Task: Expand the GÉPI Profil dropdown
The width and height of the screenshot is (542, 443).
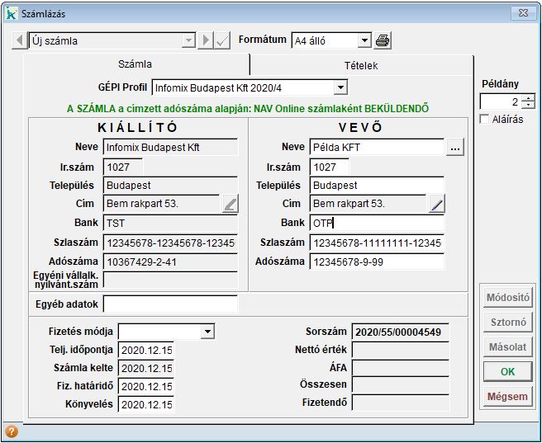Action: [x=340, y=87]
